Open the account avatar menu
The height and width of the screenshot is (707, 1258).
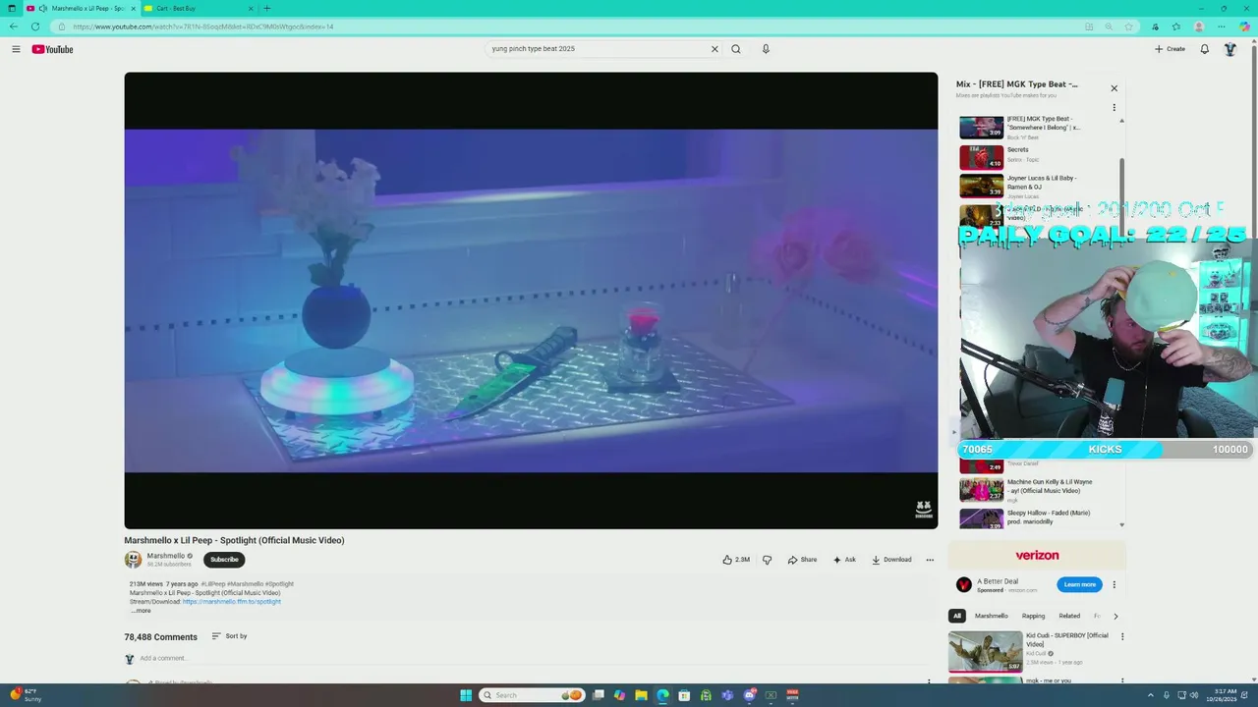[1229, 49]
